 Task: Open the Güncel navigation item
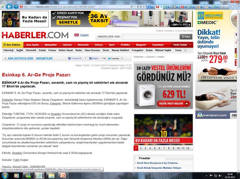click(67, 45)
